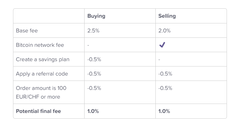Click the 2.5% buying base fee
247x126 pixels.
click(93, 30)
